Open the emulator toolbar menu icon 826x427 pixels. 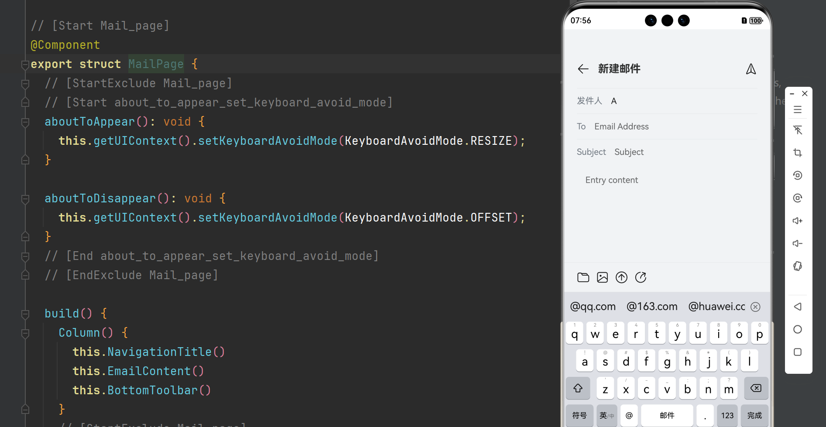pyautogui.click(x=798, y=109)
